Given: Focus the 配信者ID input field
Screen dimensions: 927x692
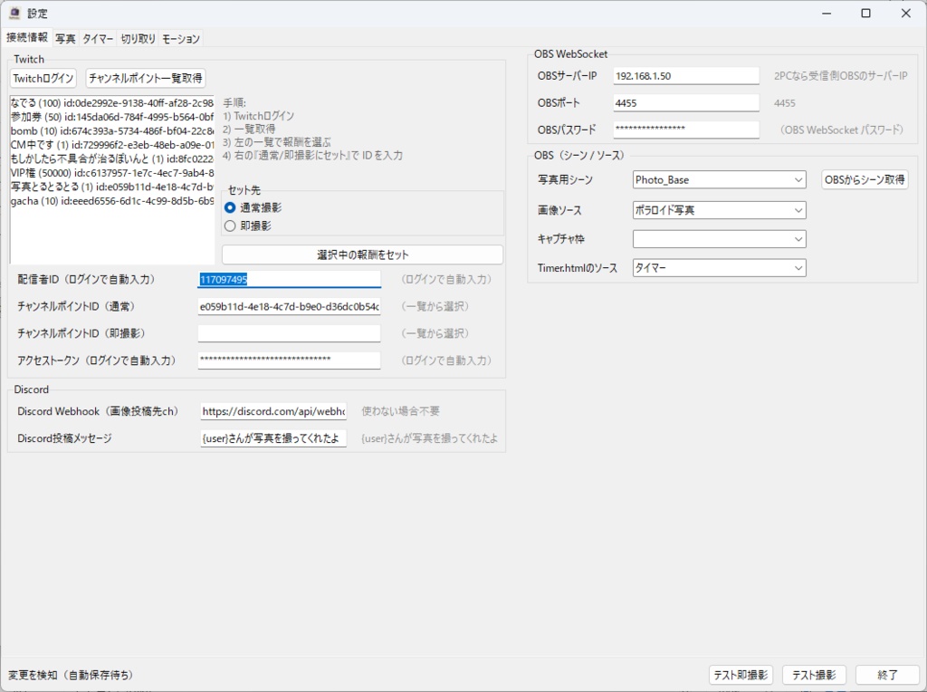Looking at the screenshot, I should point(289,279).
